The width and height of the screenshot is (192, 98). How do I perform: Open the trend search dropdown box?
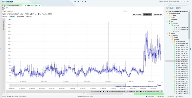tap(143, 11)
